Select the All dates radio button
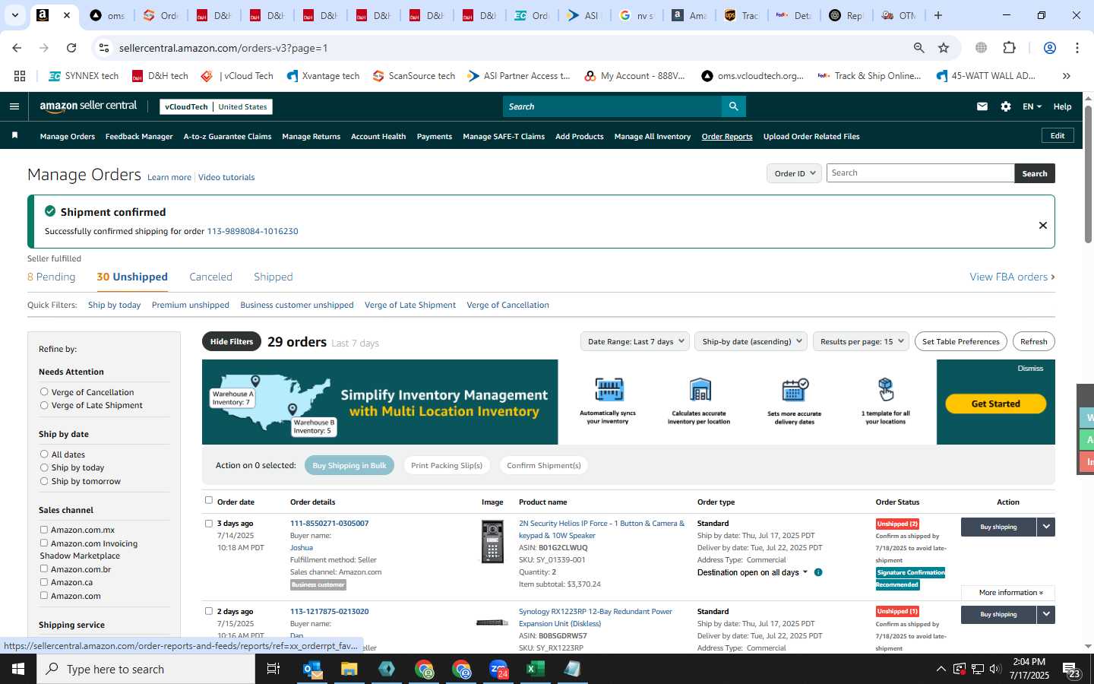The width and height of the screenshot is (1094, 684). coord(44,454)
